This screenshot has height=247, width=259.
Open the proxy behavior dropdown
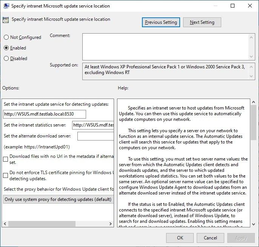(x=58, y=199)
